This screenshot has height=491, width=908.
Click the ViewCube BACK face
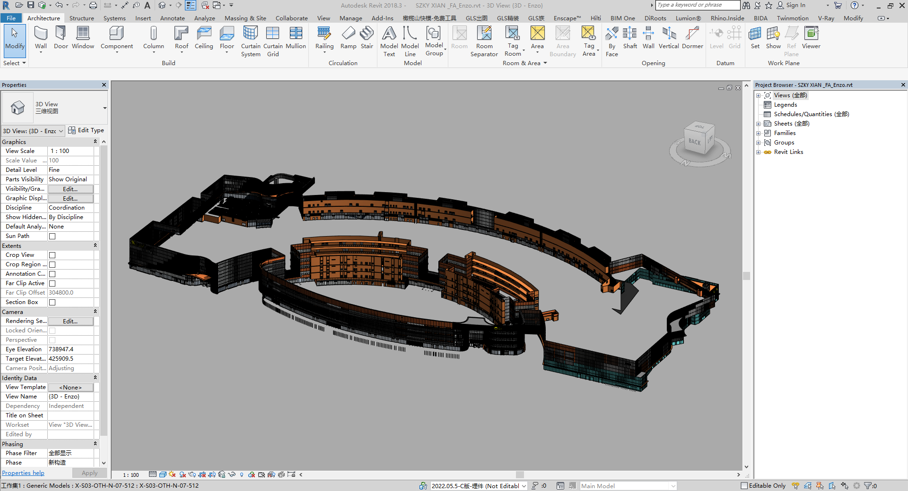pos(694,142)
